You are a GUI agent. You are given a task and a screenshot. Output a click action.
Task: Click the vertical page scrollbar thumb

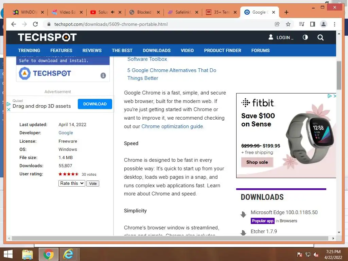pyautogui.click(x=339, y=75)
